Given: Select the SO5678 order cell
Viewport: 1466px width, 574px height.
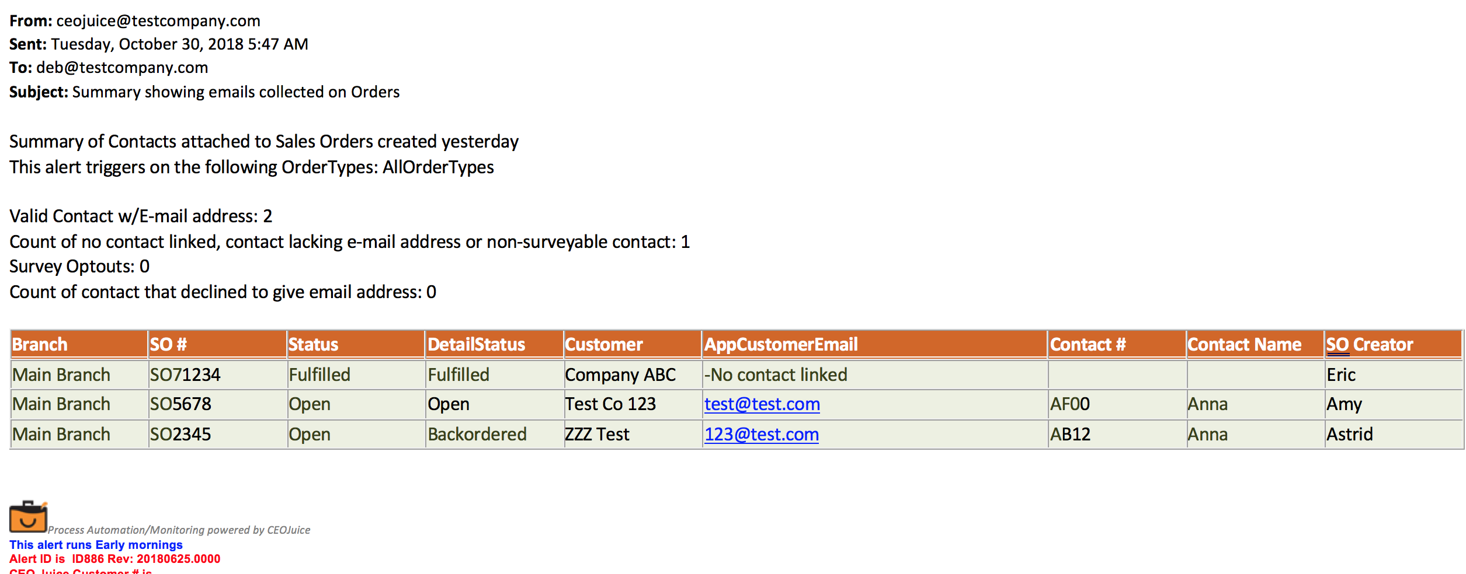Looking at the screenshot, I should (217, 404).
